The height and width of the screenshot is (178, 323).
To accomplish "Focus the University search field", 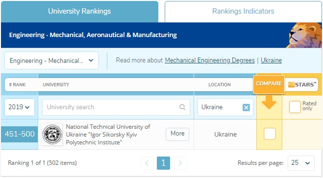I will pyautogui.click(x=116, y=107).
